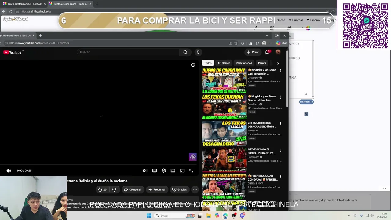Go back in the background browser window
Image resolution: width=391 pixels, height=220 pixels.
tap(4, 11)
